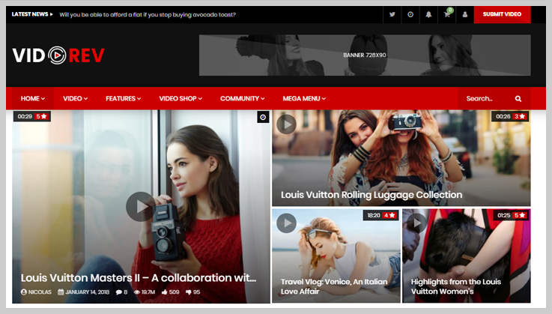Play the Rolling Luggage Collection video
This screenshot has height=314, width=552.
tap(286, 124)
